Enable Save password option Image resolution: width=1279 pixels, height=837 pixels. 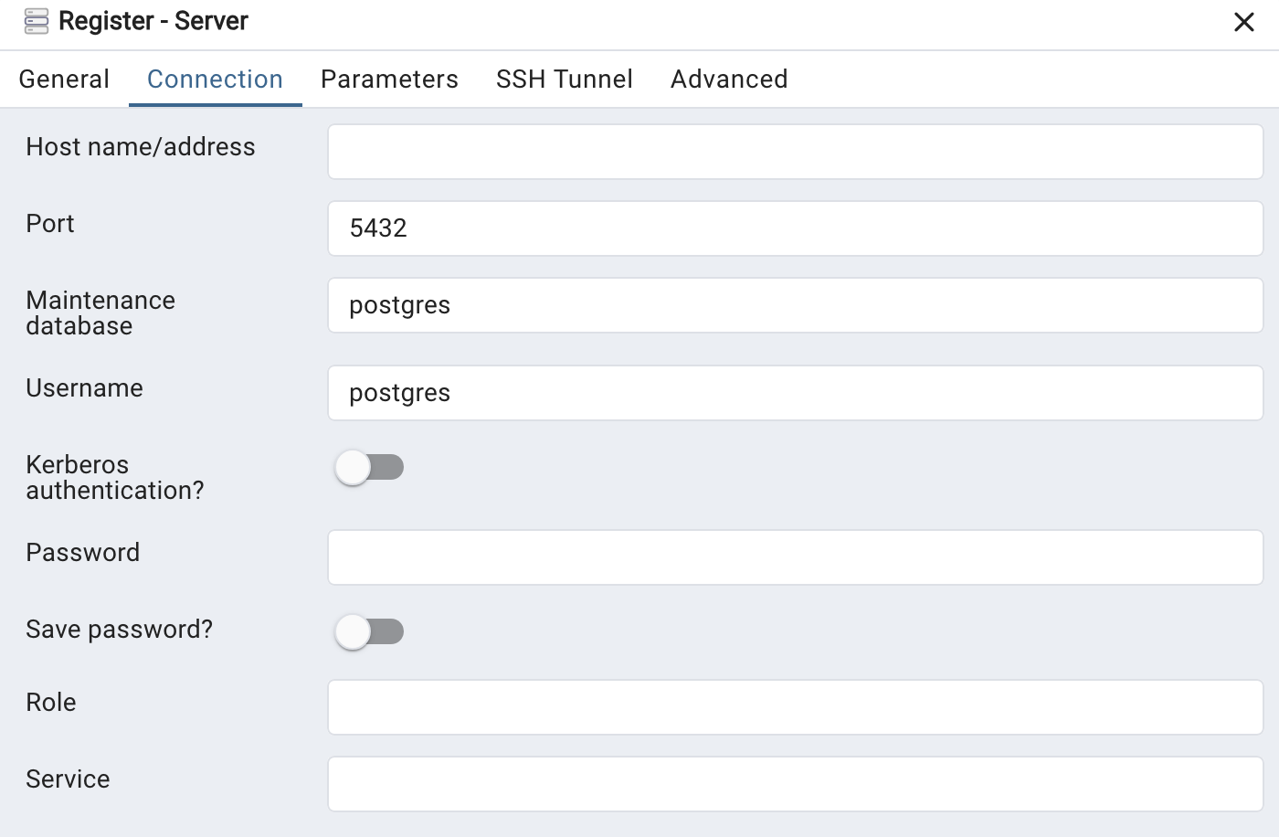pyautogui.click(x=368, y=631)
